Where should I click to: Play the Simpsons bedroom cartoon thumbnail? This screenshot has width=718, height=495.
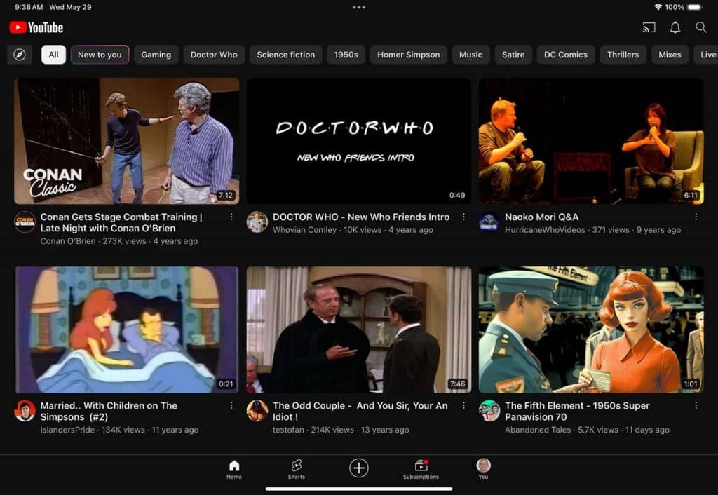126,330
